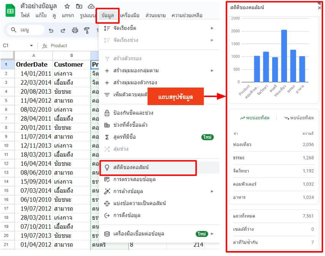Switch to พบน้อยที่สุด tab in statistics
Screen dimensions: 325x256
pos(299,118)
